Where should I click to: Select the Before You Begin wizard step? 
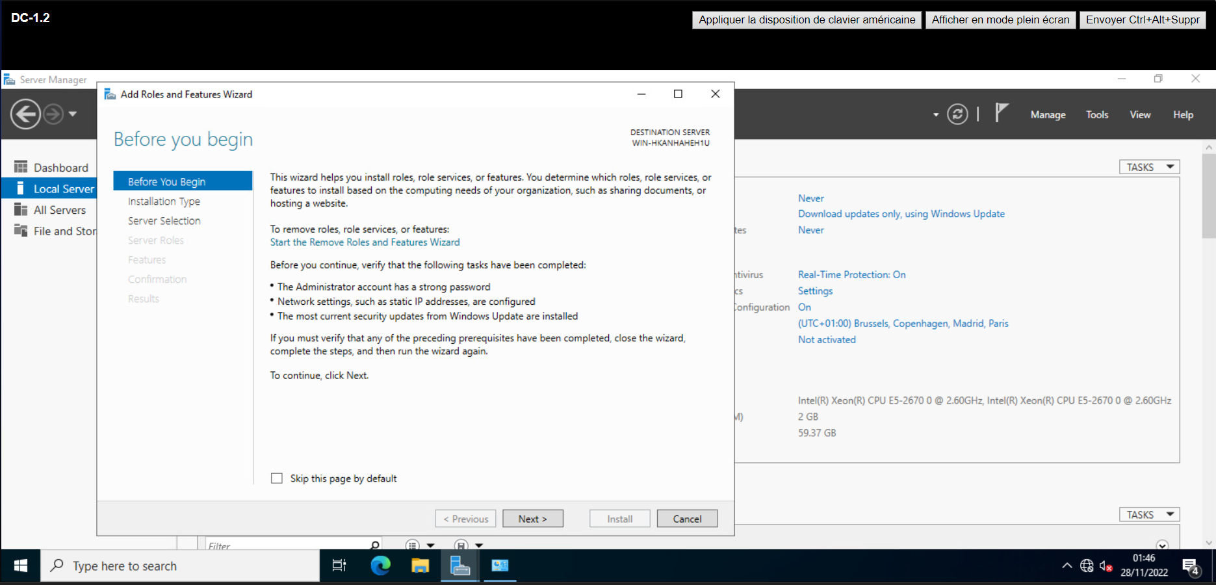tap(183, 181)
